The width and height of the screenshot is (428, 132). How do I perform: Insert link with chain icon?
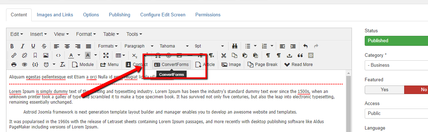(14, 55)
